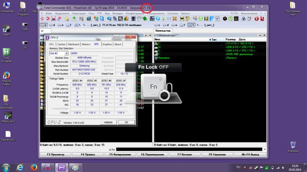Click the volume icon in system tray
This screenshot has height=172, width=307.
[x=283, y=168]
